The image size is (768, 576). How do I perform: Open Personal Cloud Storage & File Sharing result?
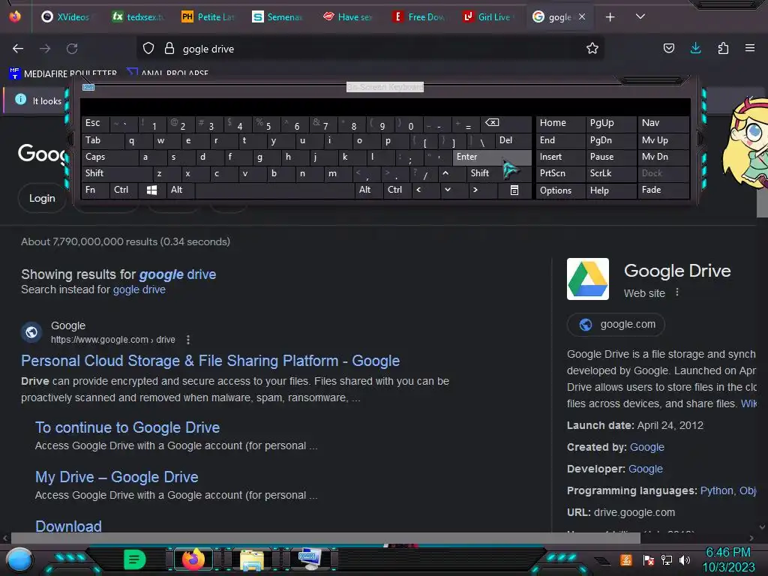coord(211,361)
